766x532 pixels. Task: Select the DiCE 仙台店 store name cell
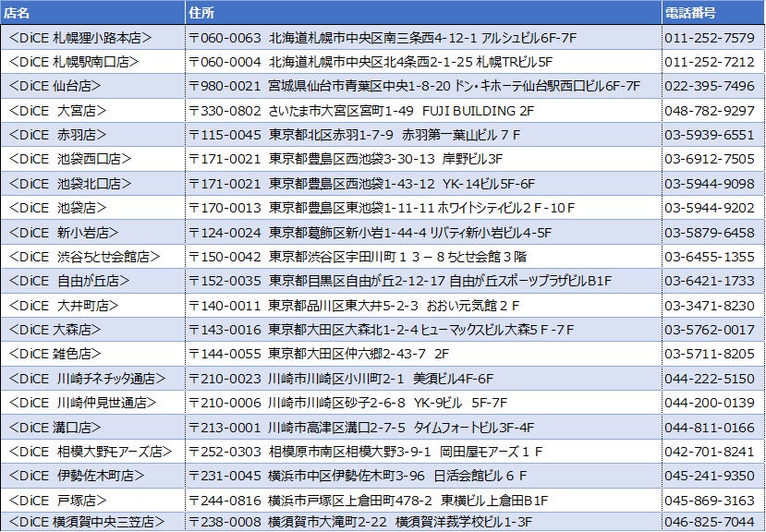[92, 87]
